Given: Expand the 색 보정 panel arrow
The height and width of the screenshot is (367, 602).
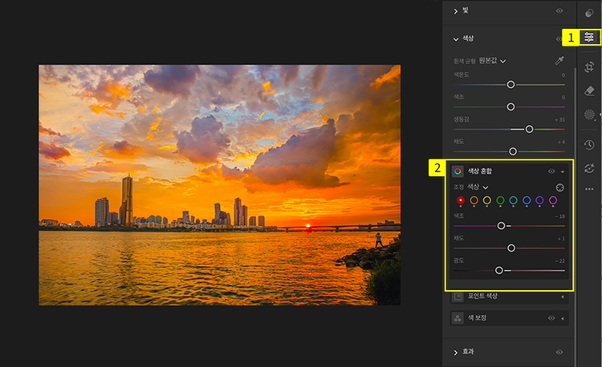Looking at the screenshot, I should tap(563, 318).
